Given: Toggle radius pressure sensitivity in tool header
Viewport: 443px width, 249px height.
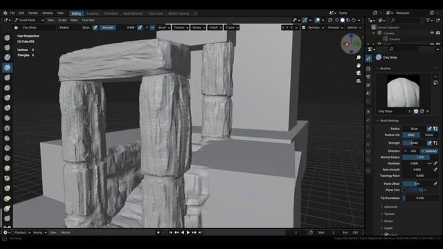Looking at the screenshot, I should 96,28.
